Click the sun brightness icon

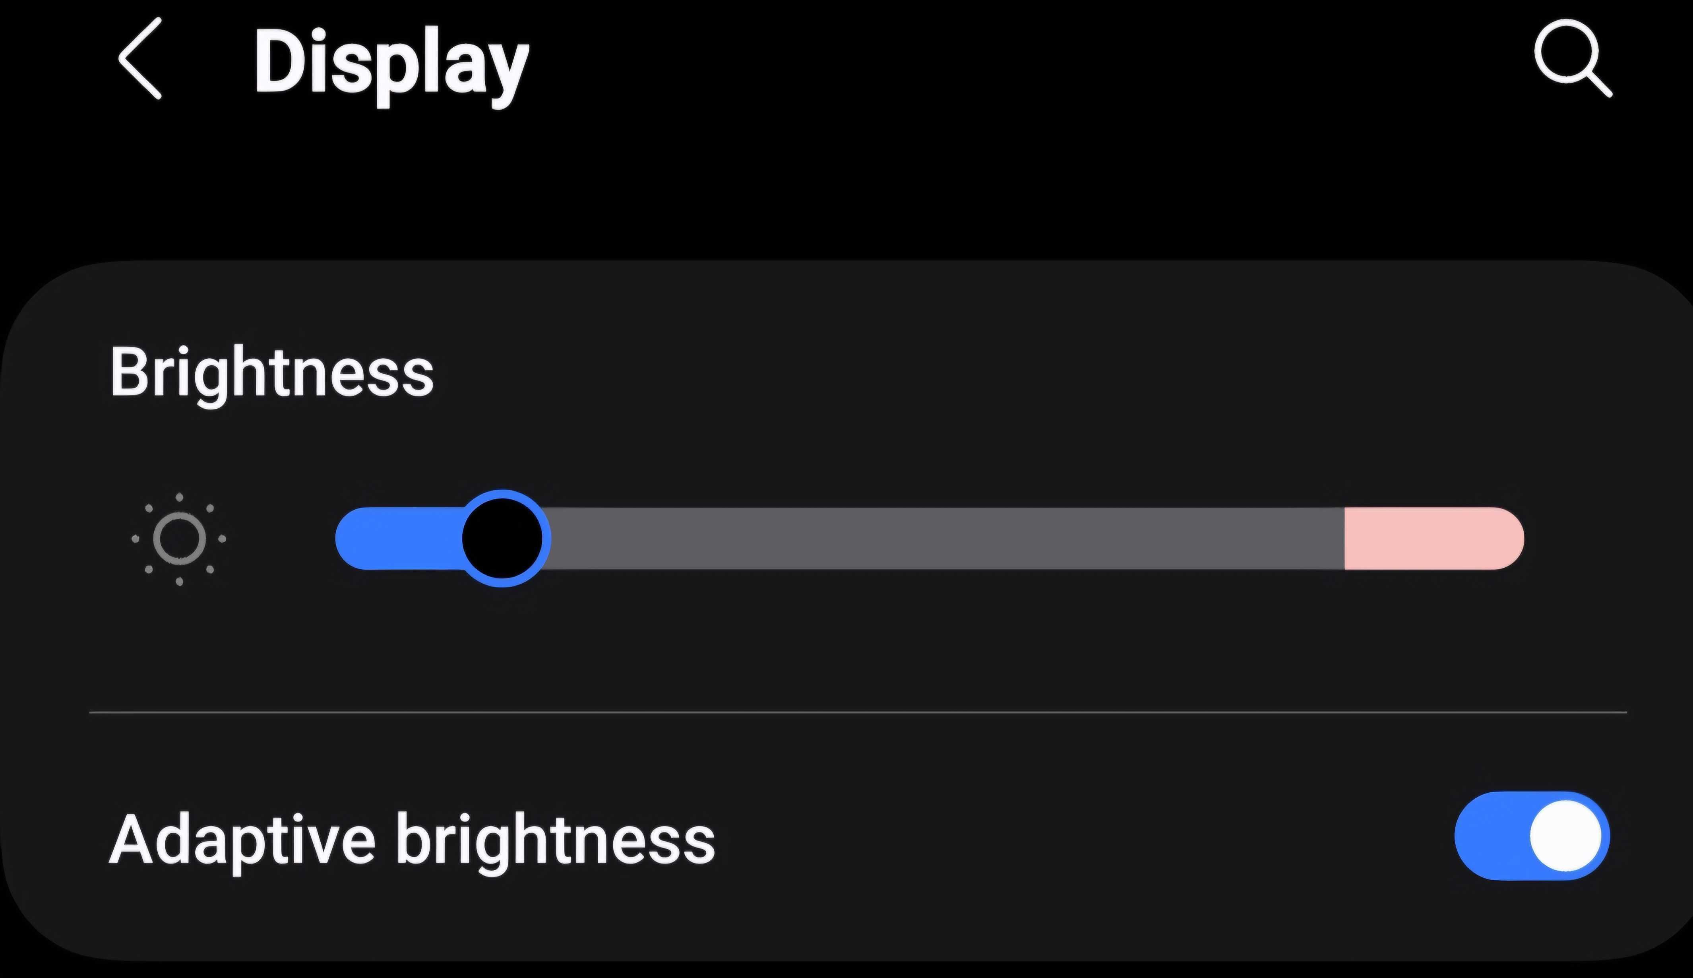pyautogui.click(x=179, y=539)
